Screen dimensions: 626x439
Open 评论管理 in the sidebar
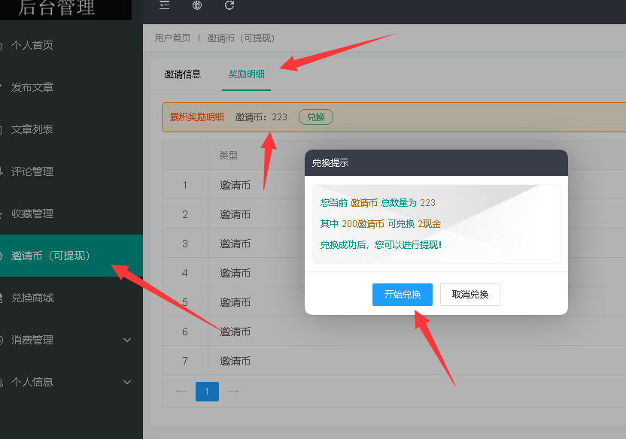pos(32,171)
